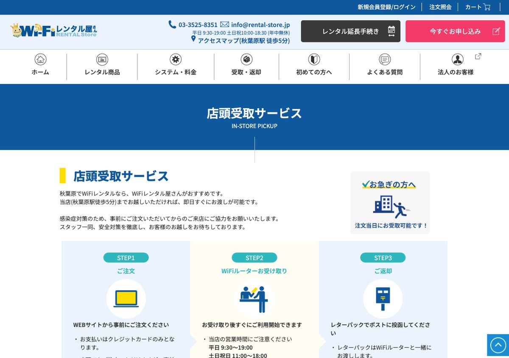
Task: Open the レンタル商品 menu item
Action: 102,72
